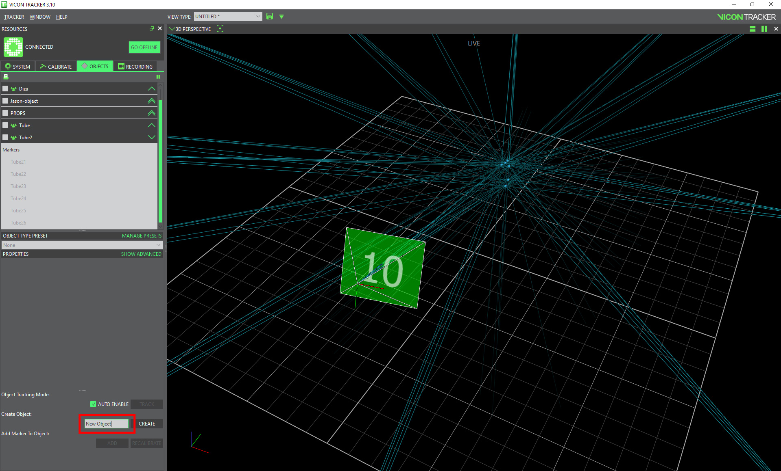Click the green pause icon in objects panel
This screenshot has height=471, width=781.
[x=158, y=77]
